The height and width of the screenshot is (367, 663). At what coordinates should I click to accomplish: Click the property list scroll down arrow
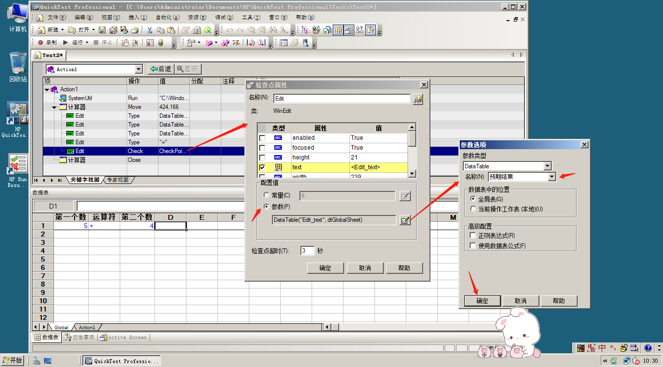click(x=412, y=173)
